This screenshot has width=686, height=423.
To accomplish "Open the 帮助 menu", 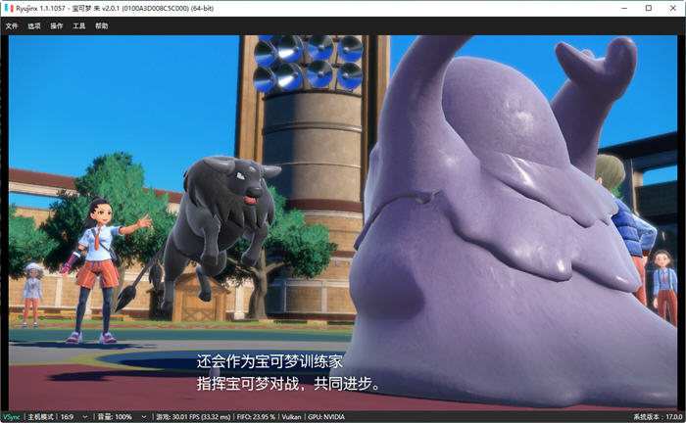I will click(102, 26).
